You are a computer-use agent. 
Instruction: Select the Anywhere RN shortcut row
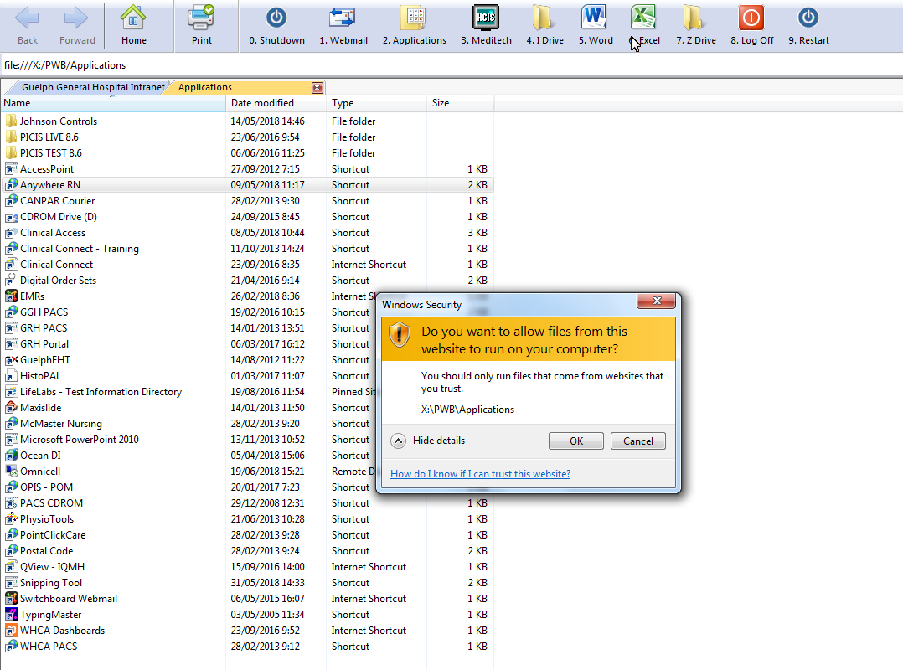click(248, 185)
